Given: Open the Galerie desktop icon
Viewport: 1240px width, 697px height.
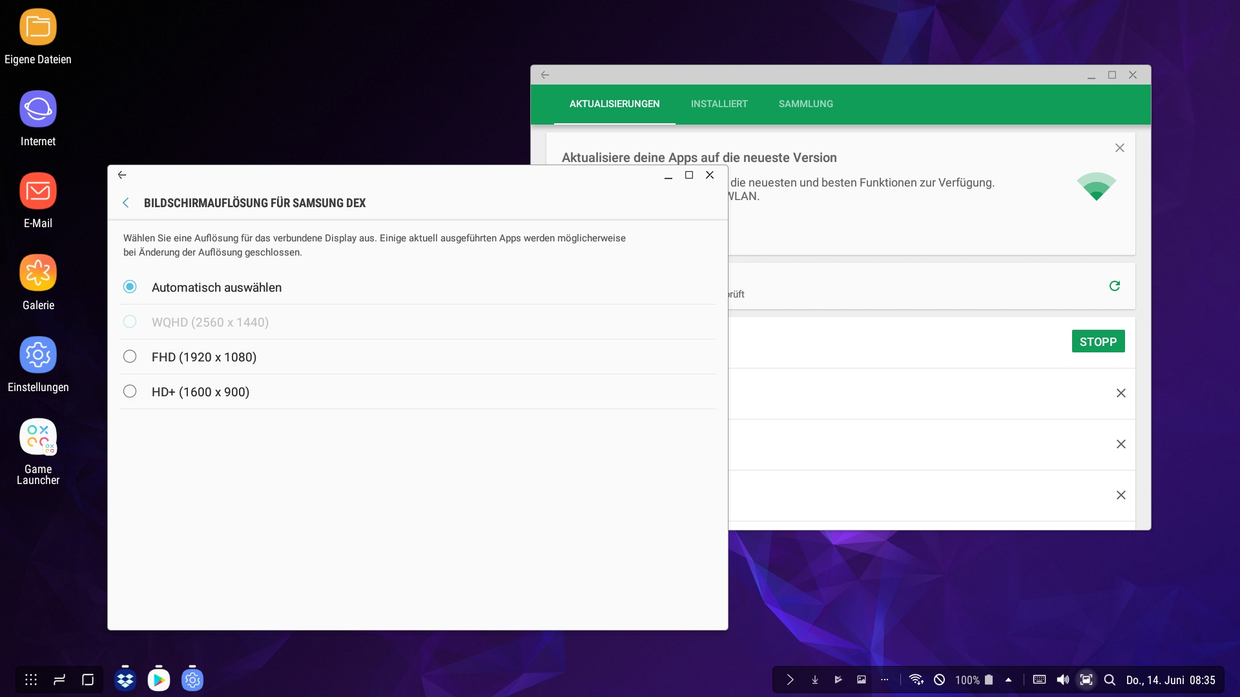Looking at the screenshot, I should 38,273.
